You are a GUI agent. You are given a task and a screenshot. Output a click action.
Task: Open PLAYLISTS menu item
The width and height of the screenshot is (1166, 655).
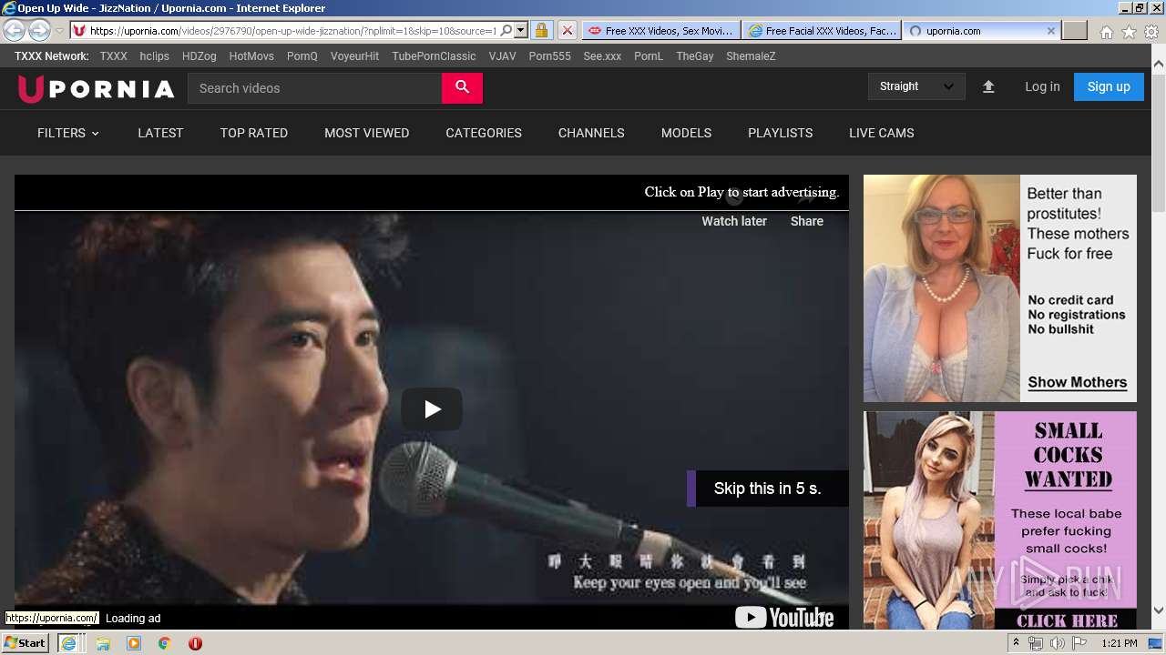click(x=780, y=133)
